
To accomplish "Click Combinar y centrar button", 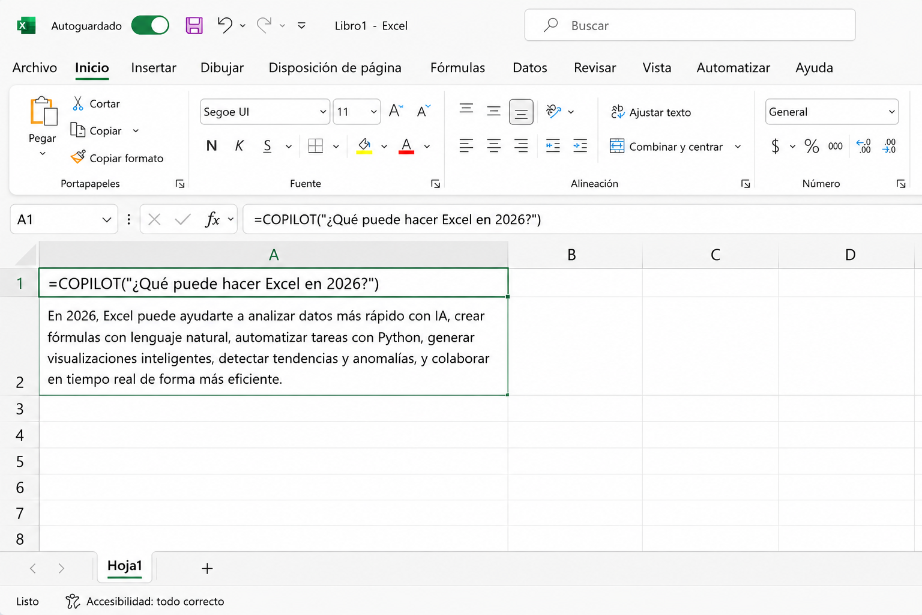I will point(666,147).
